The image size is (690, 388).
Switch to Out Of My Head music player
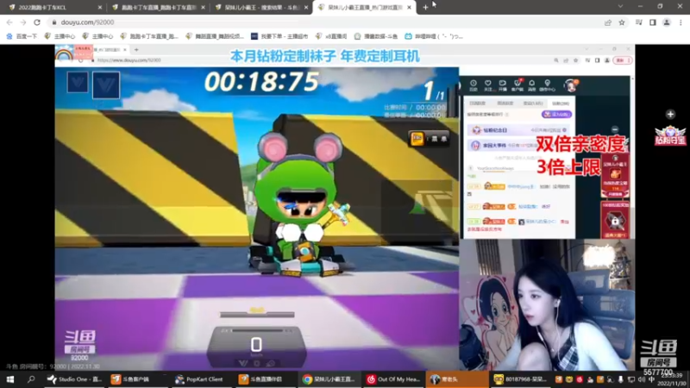pos(392,379)
